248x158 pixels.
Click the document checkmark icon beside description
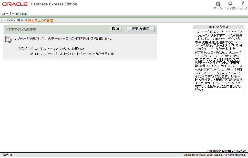pos(9,40)
